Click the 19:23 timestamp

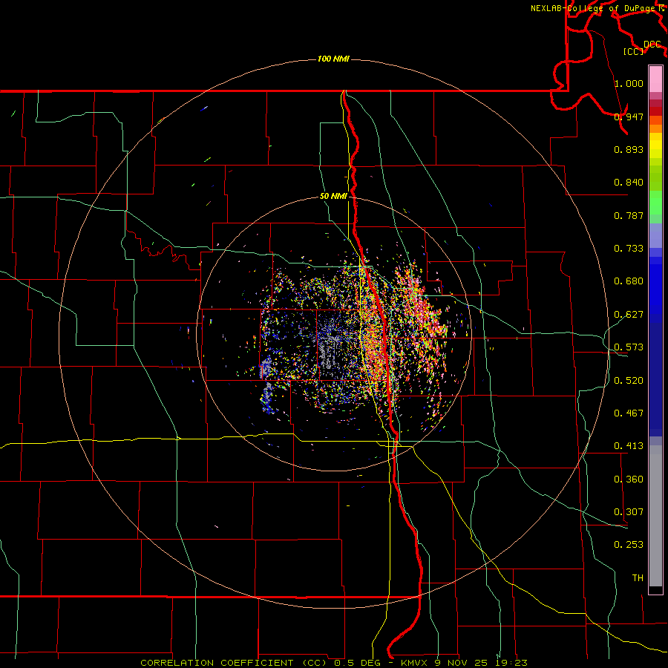pos(512,663)
